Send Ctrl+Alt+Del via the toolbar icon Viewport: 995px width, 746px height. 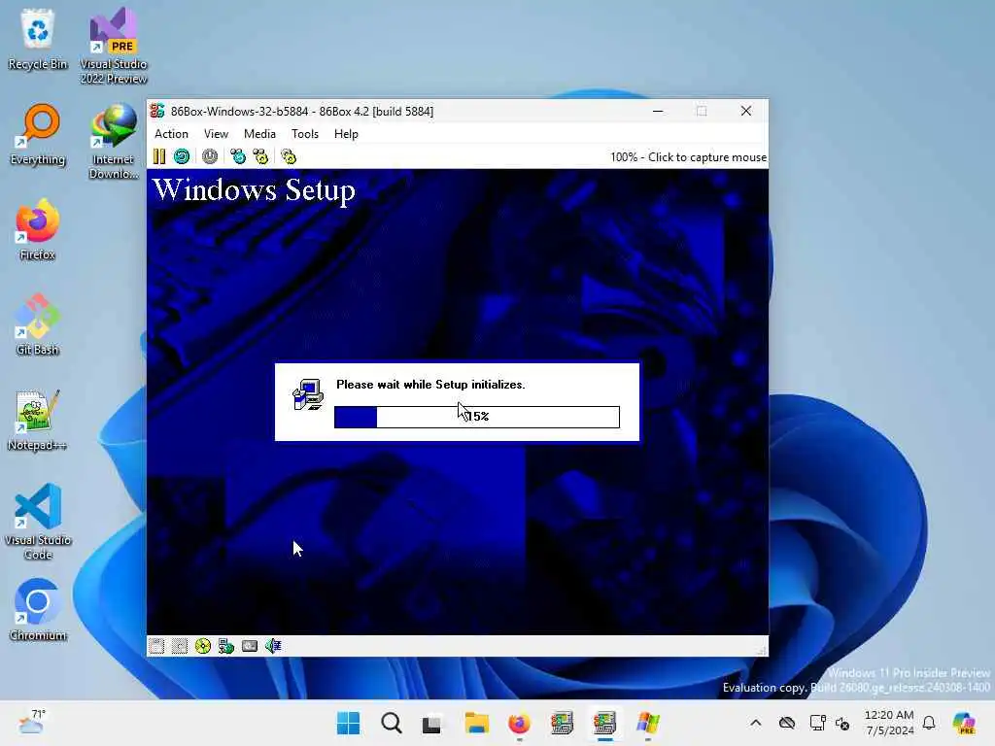click(238, 156)
